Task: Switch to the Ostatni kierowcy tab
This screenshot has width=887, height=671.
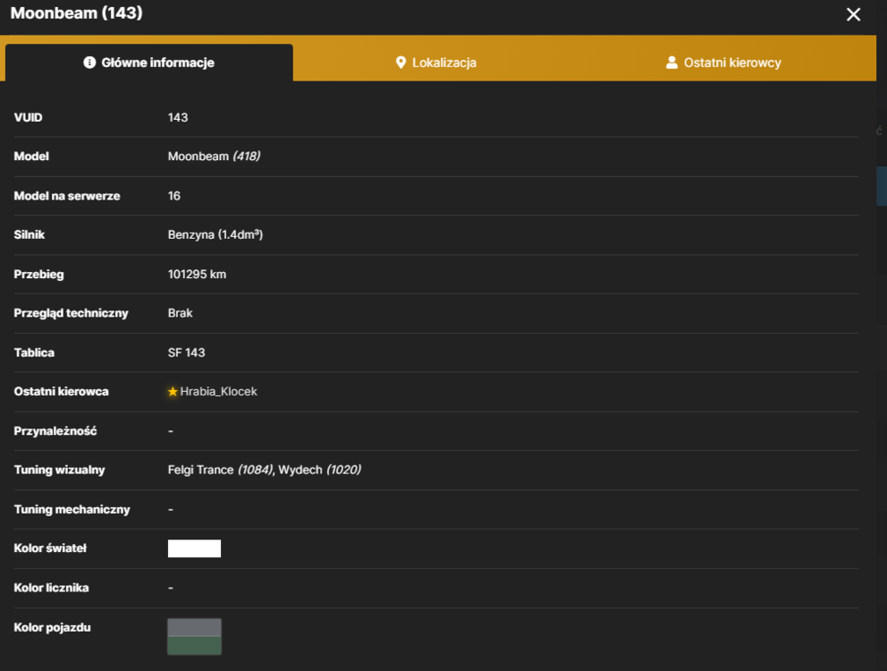Action: [x=723, y=63]
